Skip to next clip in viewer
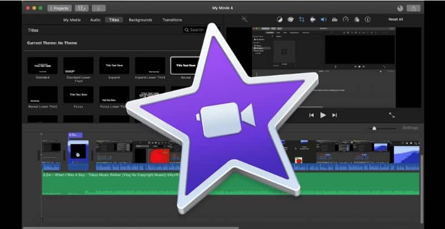Viewport: 445px width, 229px height. click(335, 115)
